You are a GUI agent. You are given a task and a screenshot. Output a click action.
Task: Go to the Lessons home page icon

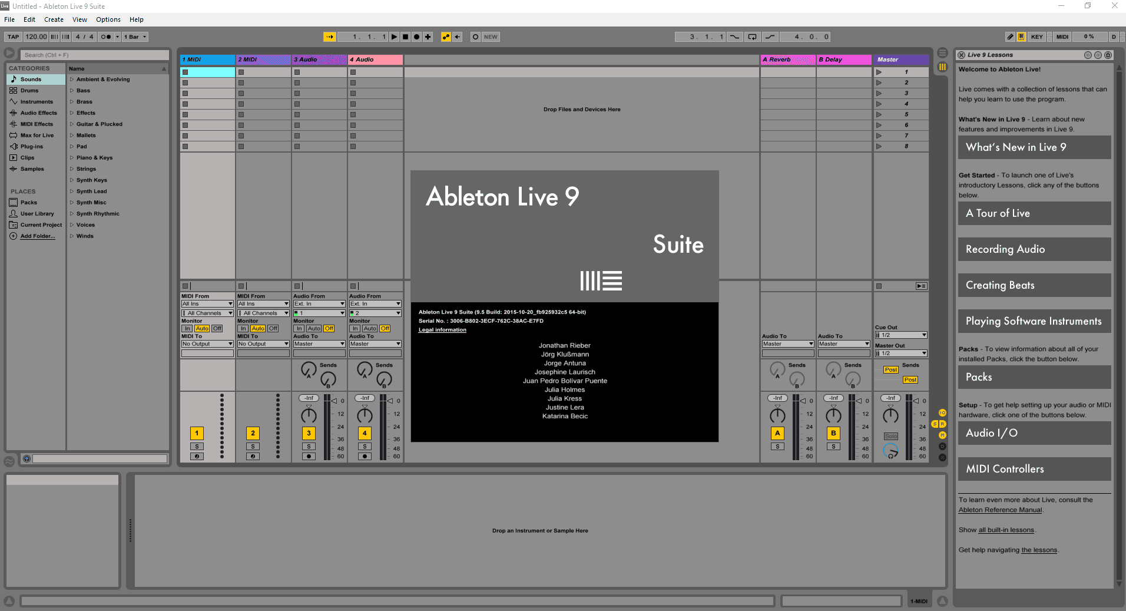tap(1108, 55)
